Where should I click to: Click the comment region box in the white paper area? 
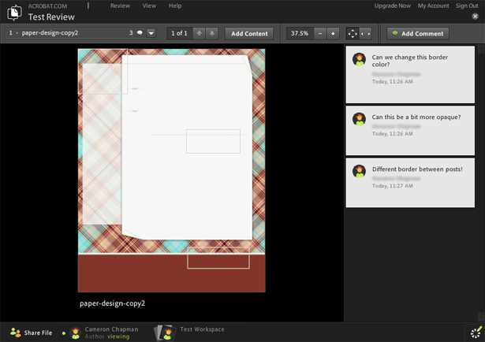click(x=213, y=141)
